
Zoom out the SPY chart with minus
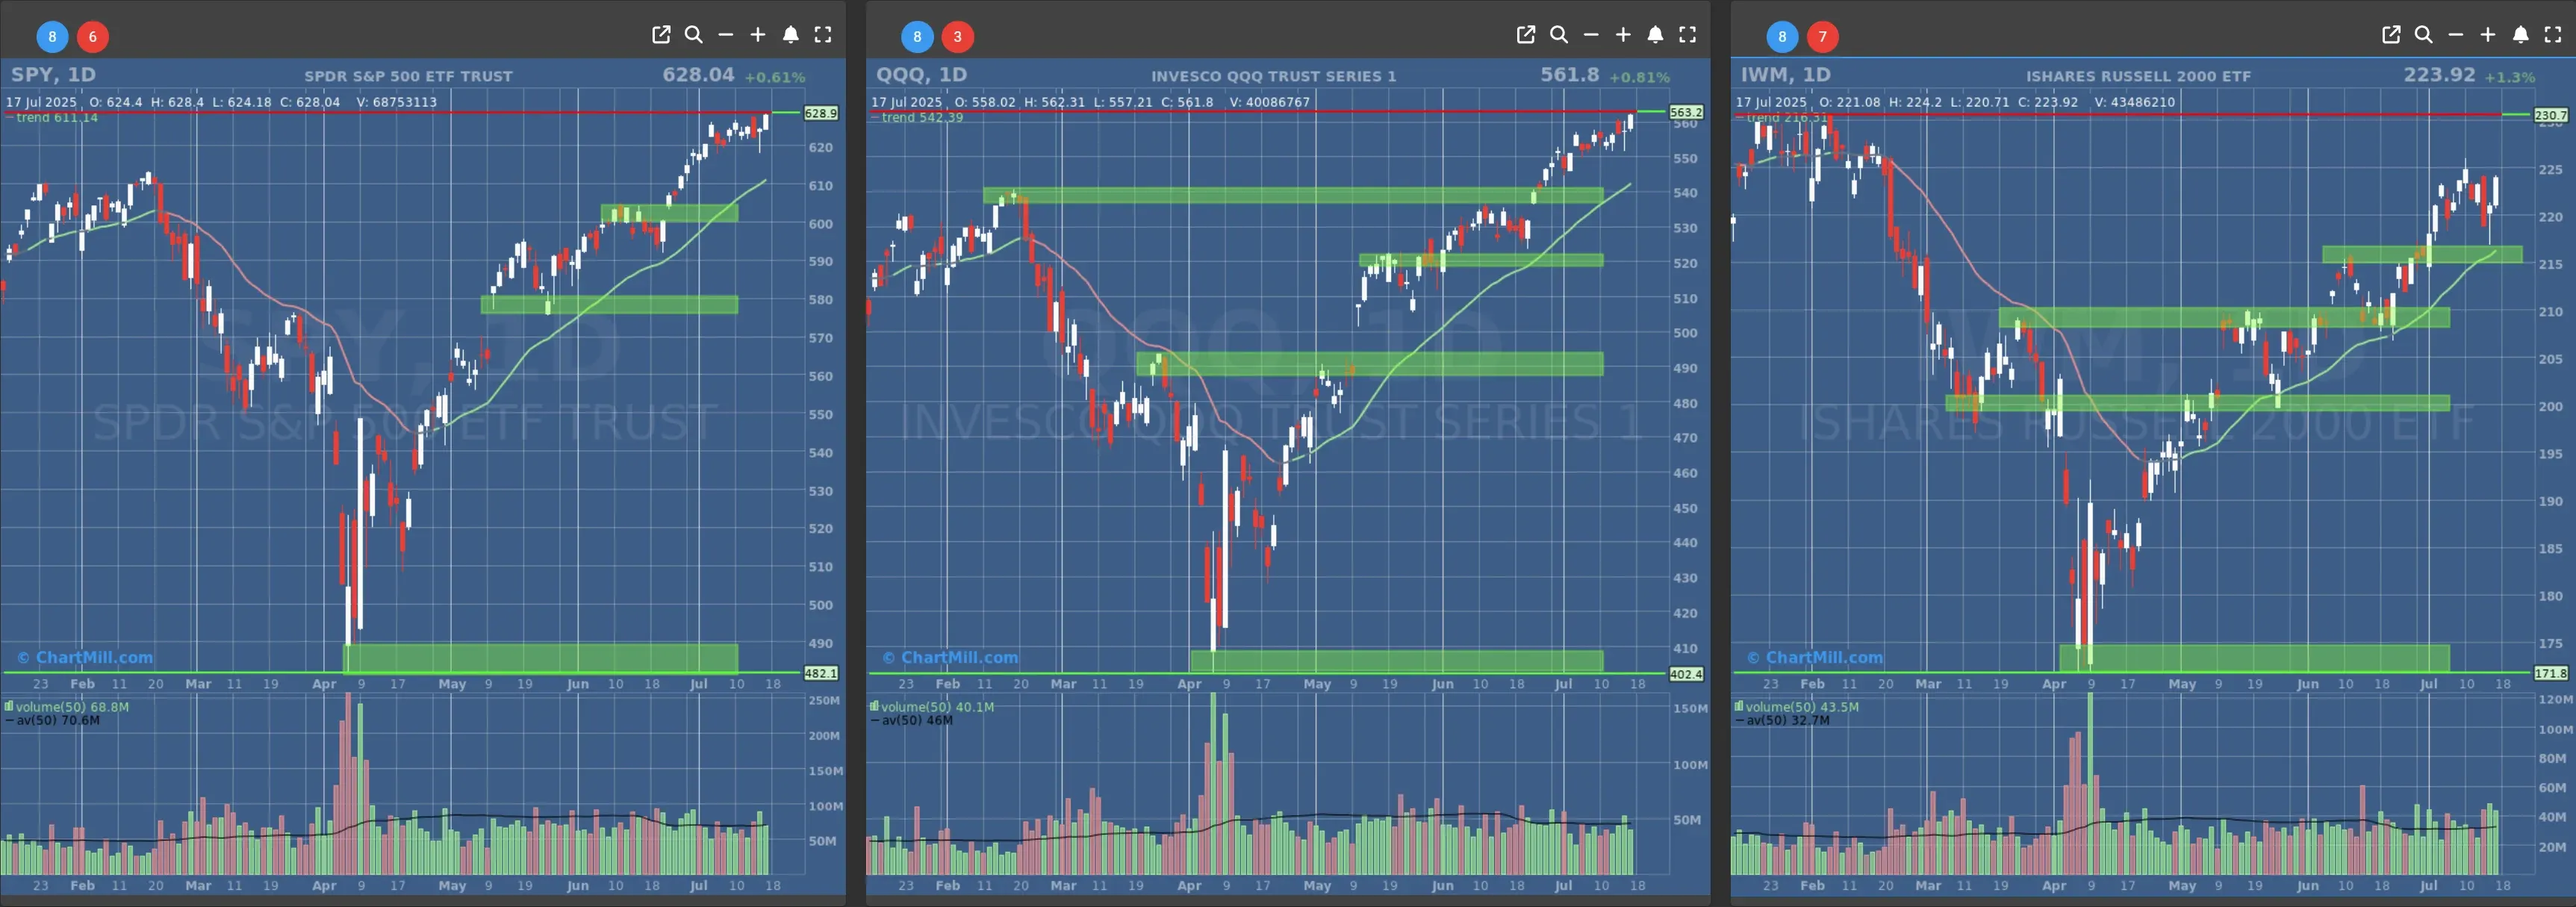726,35
